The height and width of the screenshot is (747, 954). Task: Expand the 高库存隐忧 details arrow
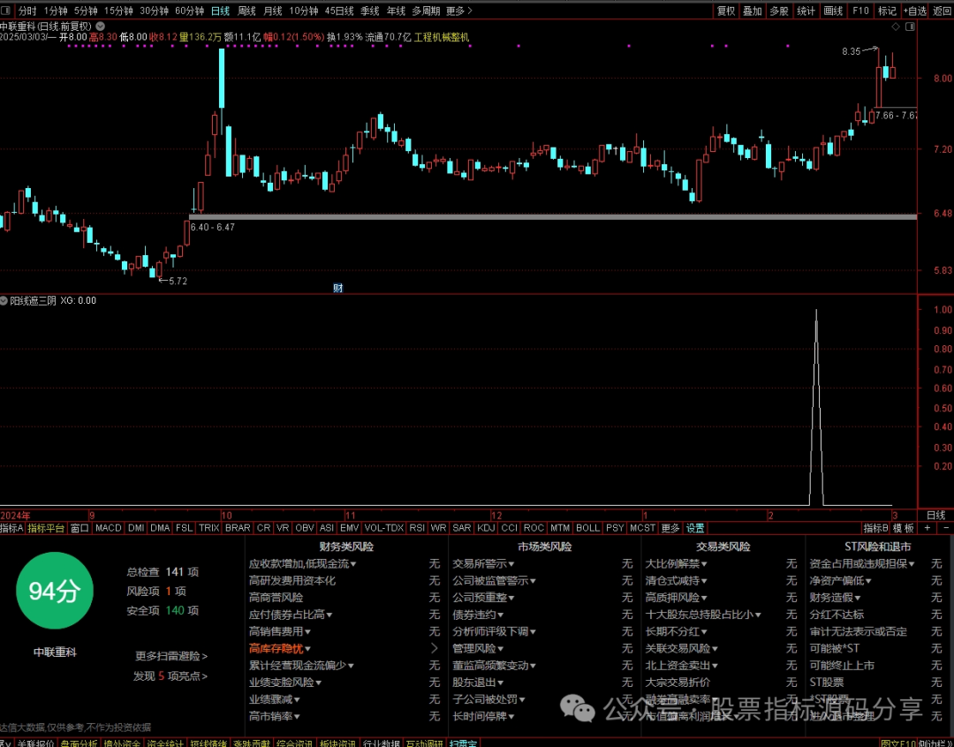pos(434,648)
